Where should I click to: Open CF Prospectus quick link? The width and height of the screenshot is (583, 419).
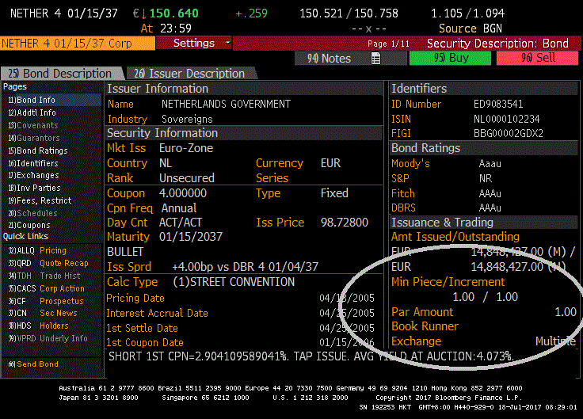tap(46, 301)
